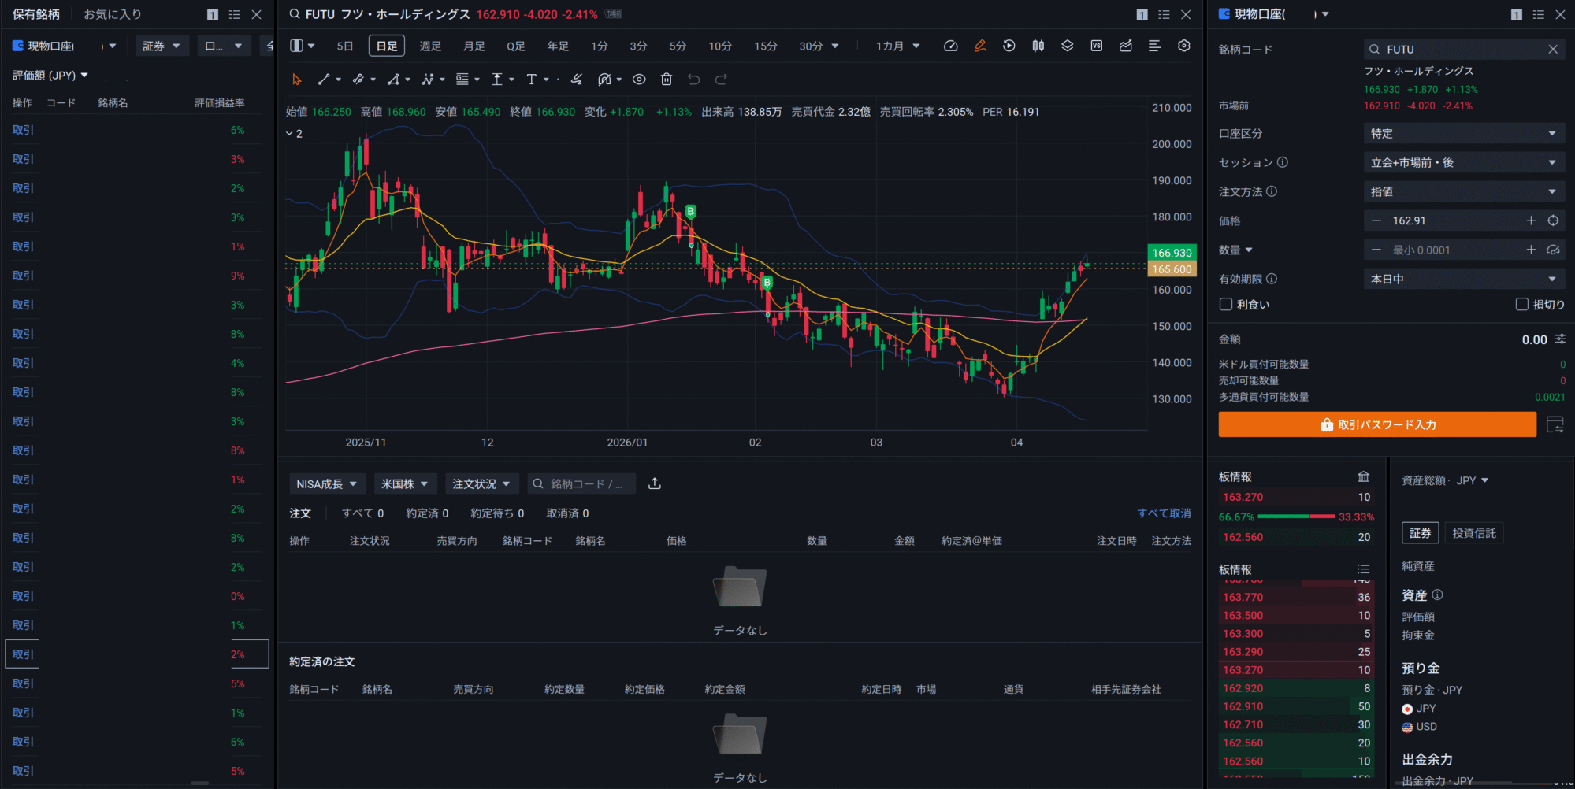This screenshot has height=789, width=1575.
Task: Collapse the indicator list with the chevron
Action: click(x=290, y=133)
